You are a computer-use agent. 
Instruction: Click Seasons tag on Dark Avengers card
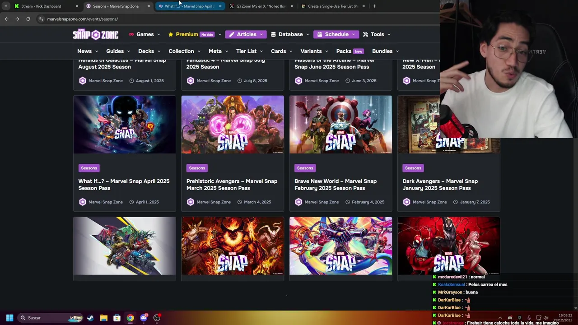pos(413,168)
